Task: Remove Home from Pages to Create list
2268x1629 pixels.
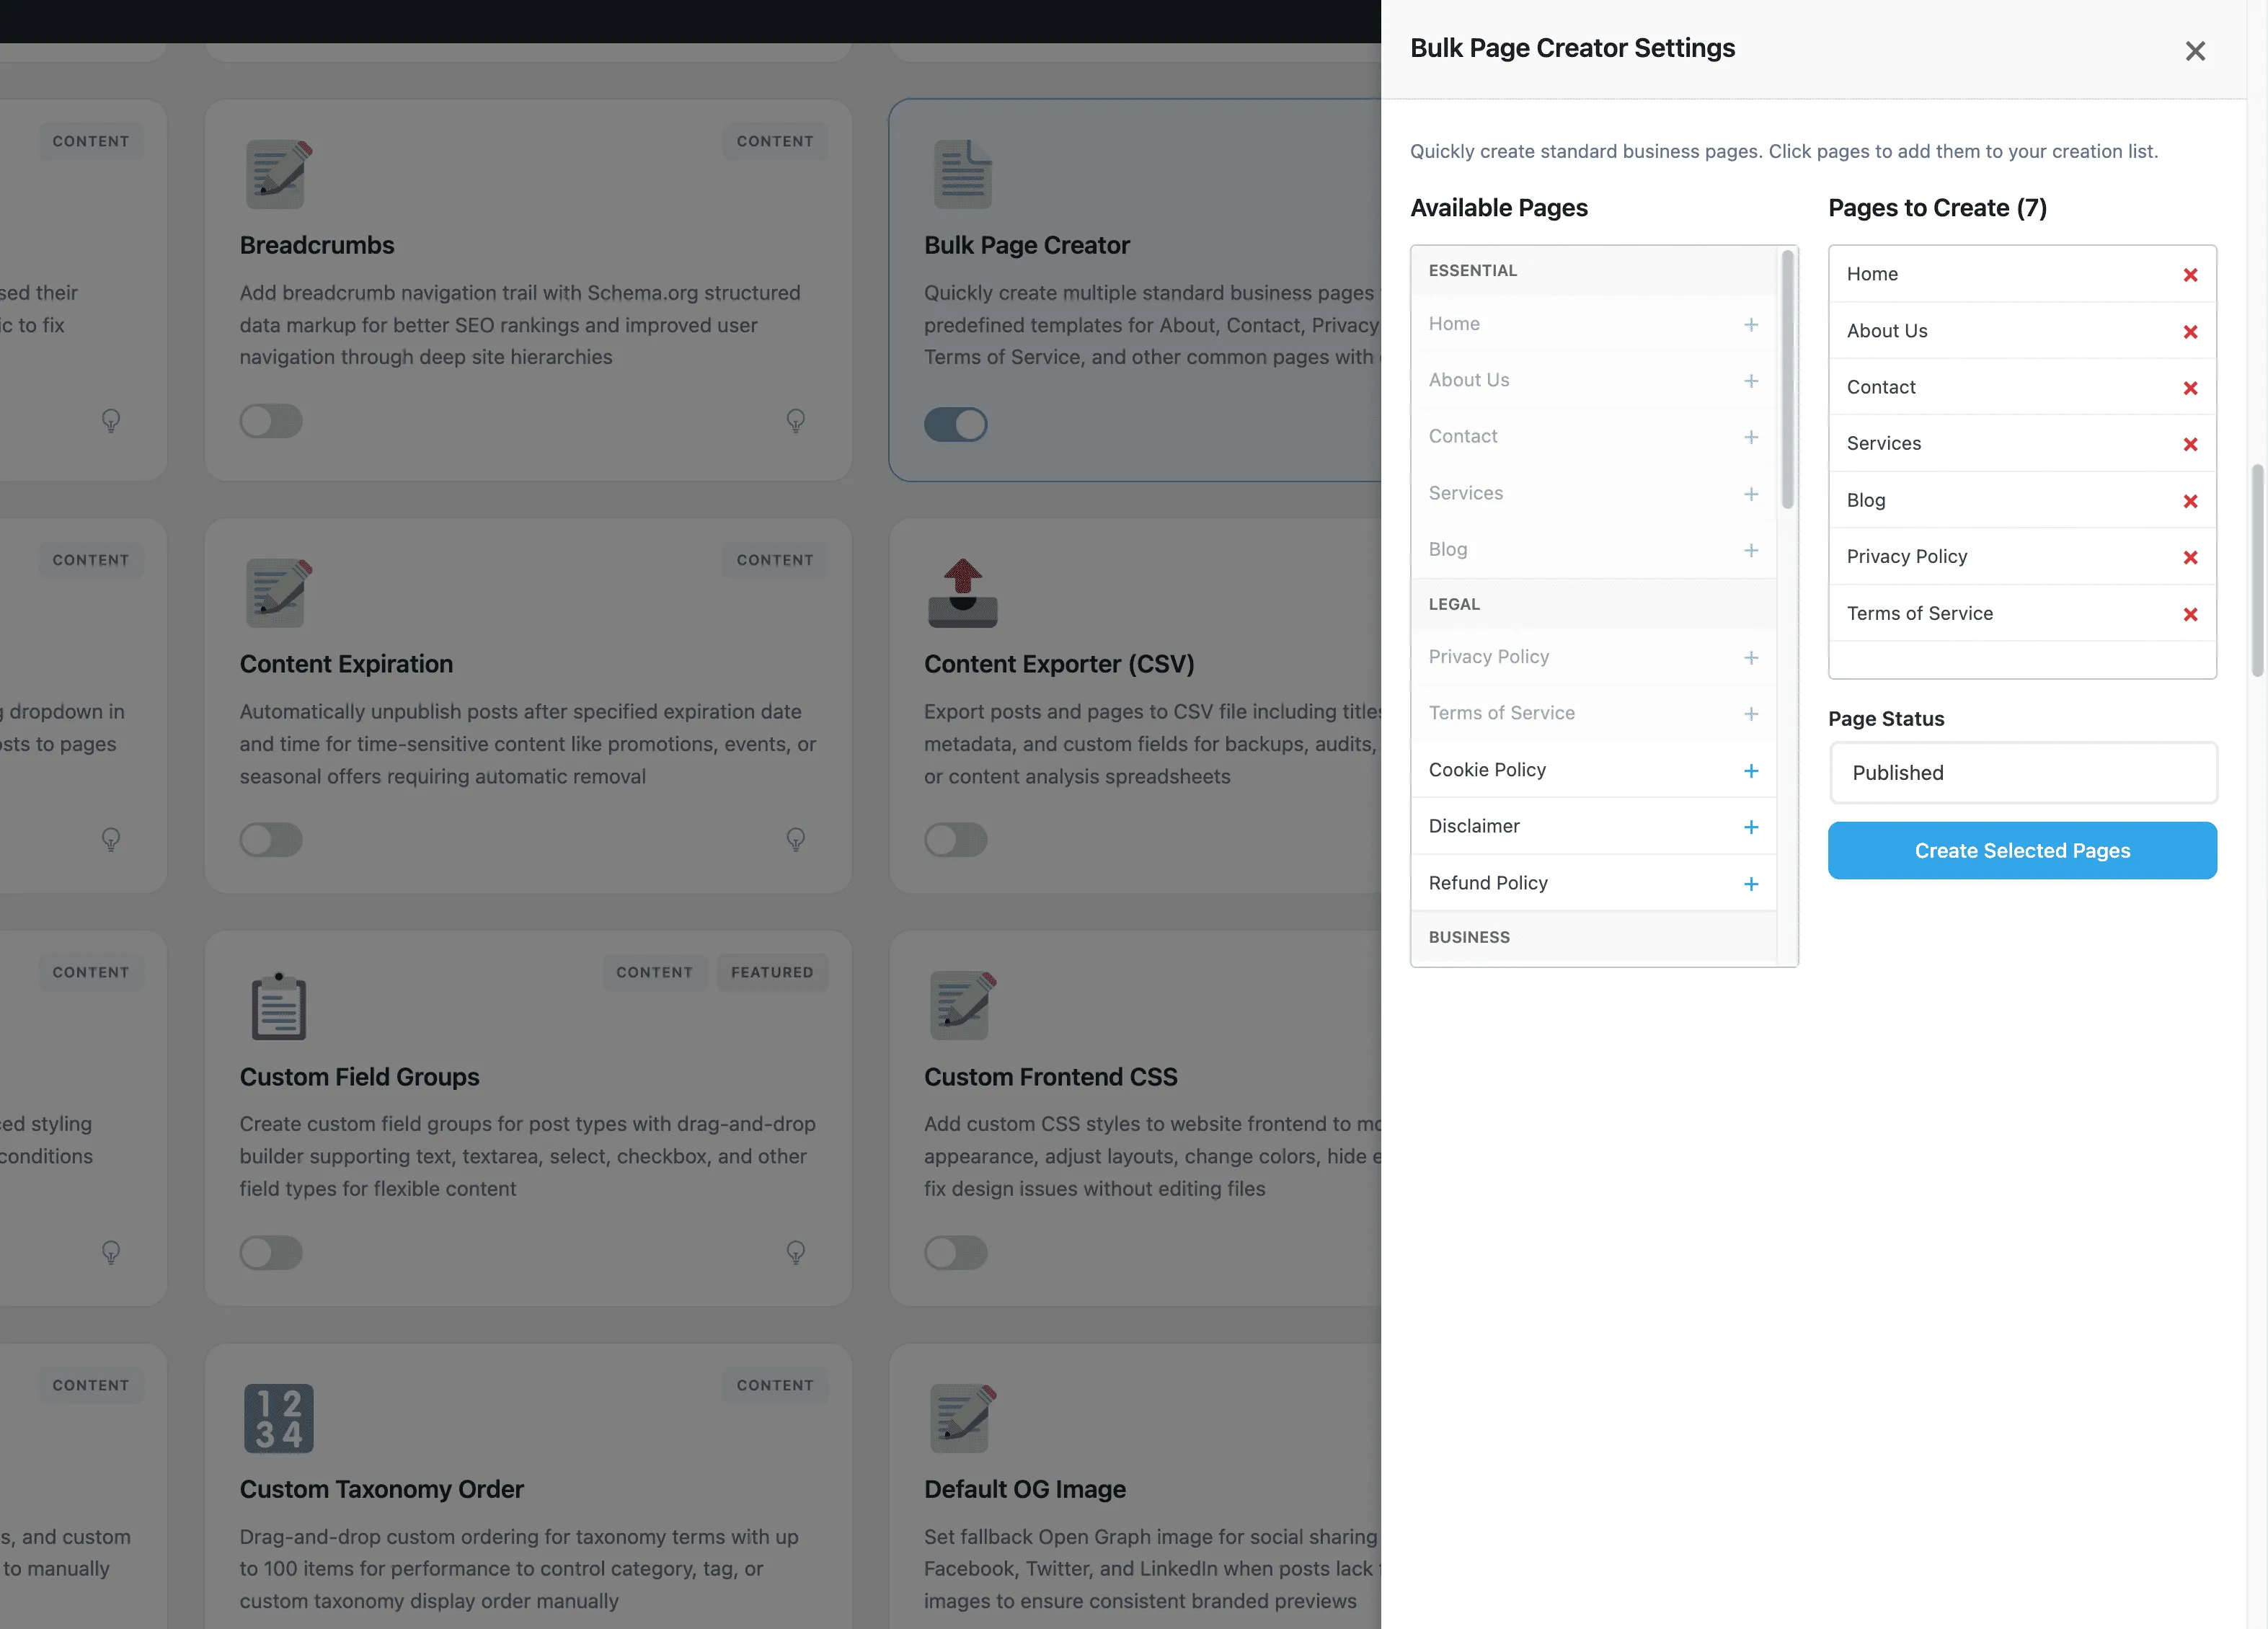Action: tap(2191, 275)
